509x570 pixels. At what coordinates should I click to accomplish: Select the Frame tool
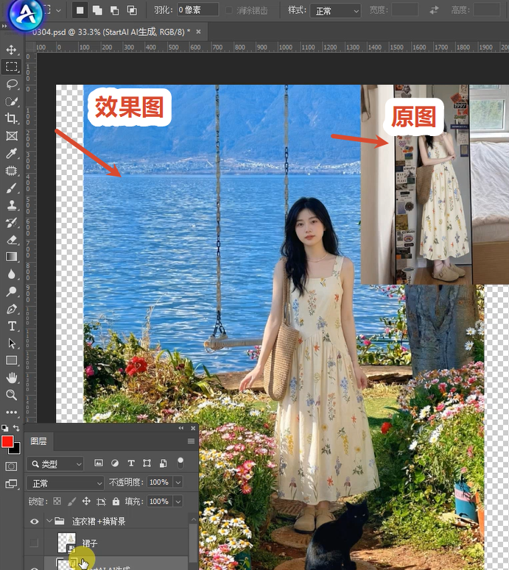(x=11, y=136)
